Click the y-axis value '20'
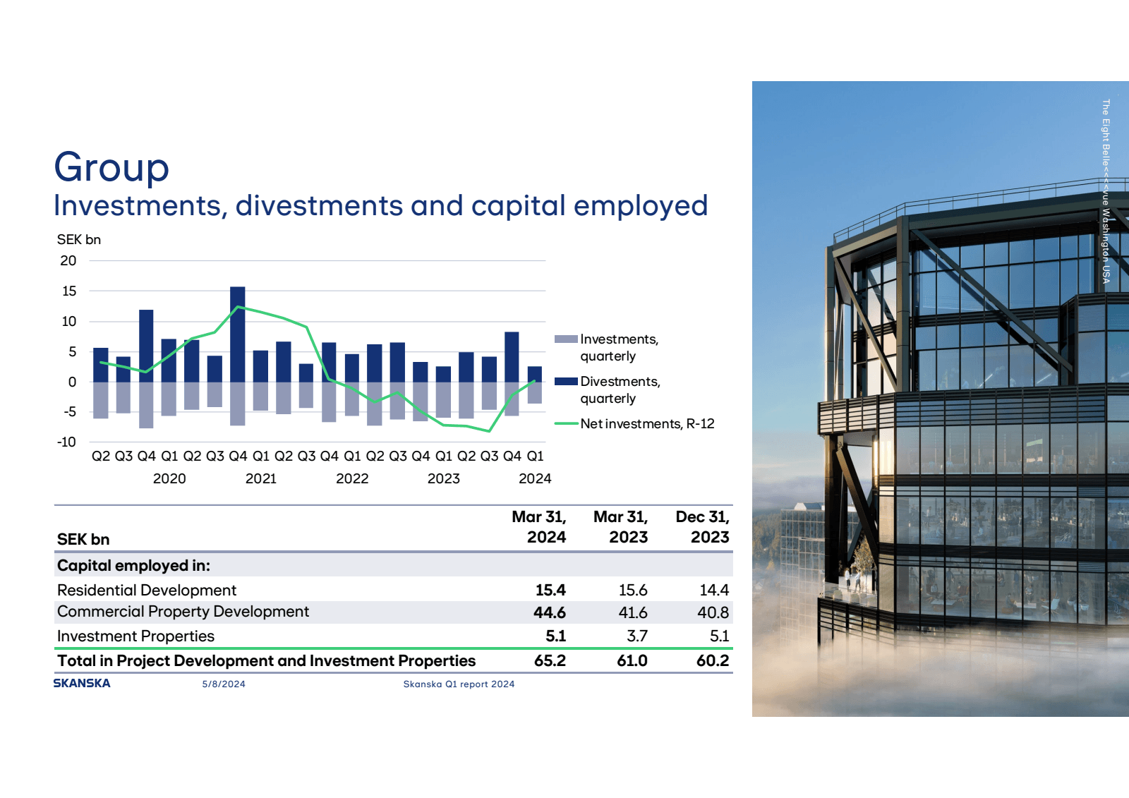 pos(68,261)
